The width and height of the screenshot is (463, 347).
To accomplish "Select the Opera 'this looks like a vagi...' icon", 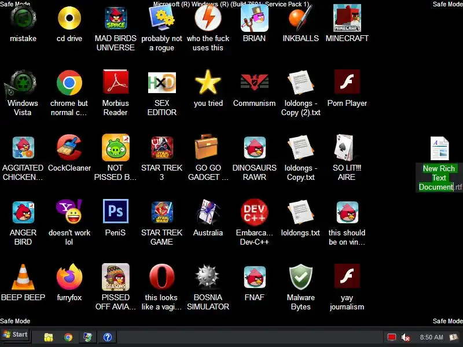I will pyautogui.click(x=162, y=277).
